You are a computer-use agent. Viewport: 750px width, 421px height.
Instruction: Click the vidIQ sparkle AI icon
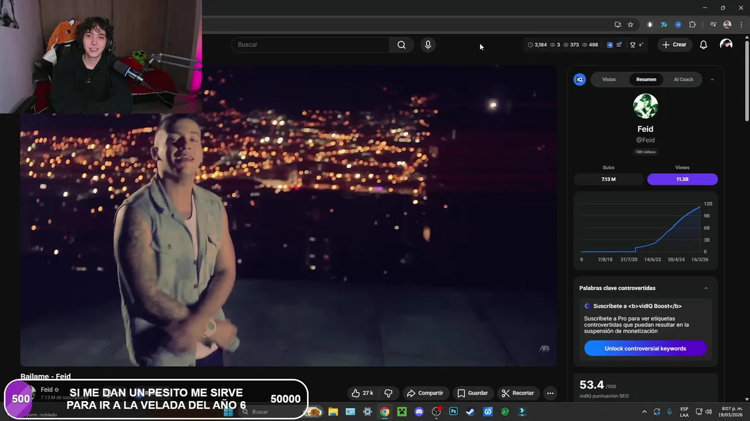pyautogui.click(x=640, y=44)
